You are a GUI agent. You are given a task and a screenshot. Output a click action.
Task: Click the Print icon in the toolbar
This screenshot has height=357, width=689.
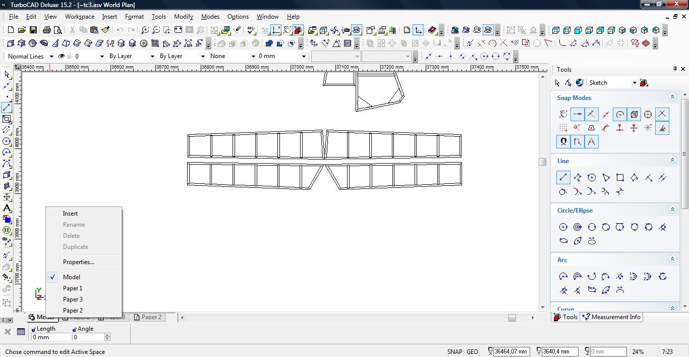[47, 30]
